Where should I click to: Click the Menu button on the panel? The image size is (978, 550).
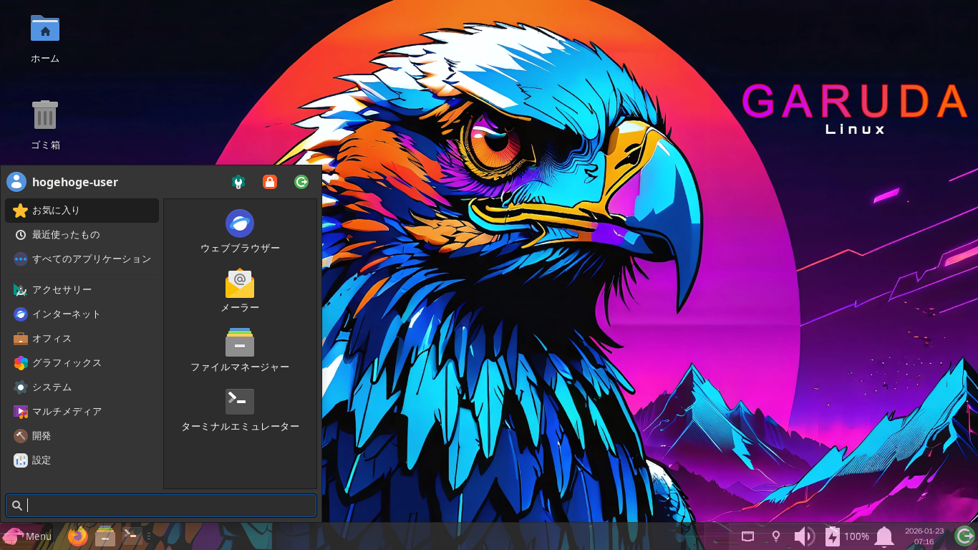pos(27,536)
